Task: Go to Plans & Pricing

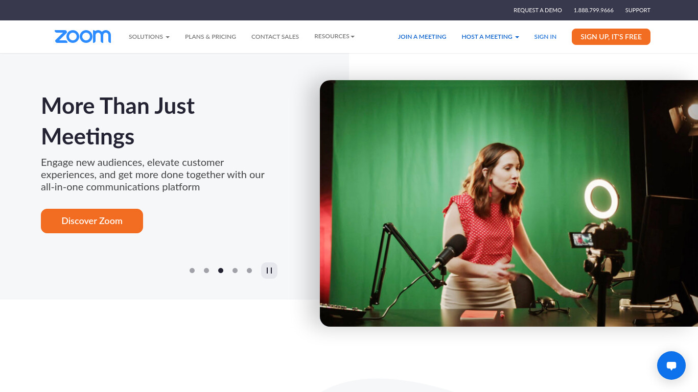Action: [211, 37]
